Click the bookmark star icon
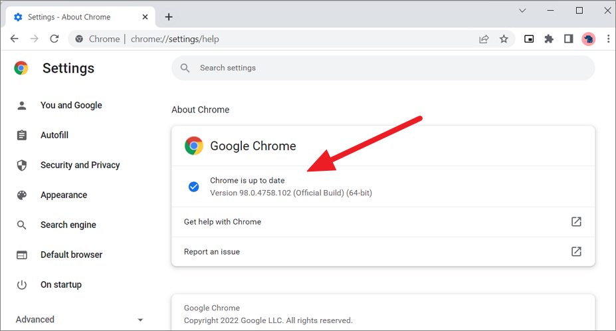Viewport: 616px width, 331px height. (504, 39)
